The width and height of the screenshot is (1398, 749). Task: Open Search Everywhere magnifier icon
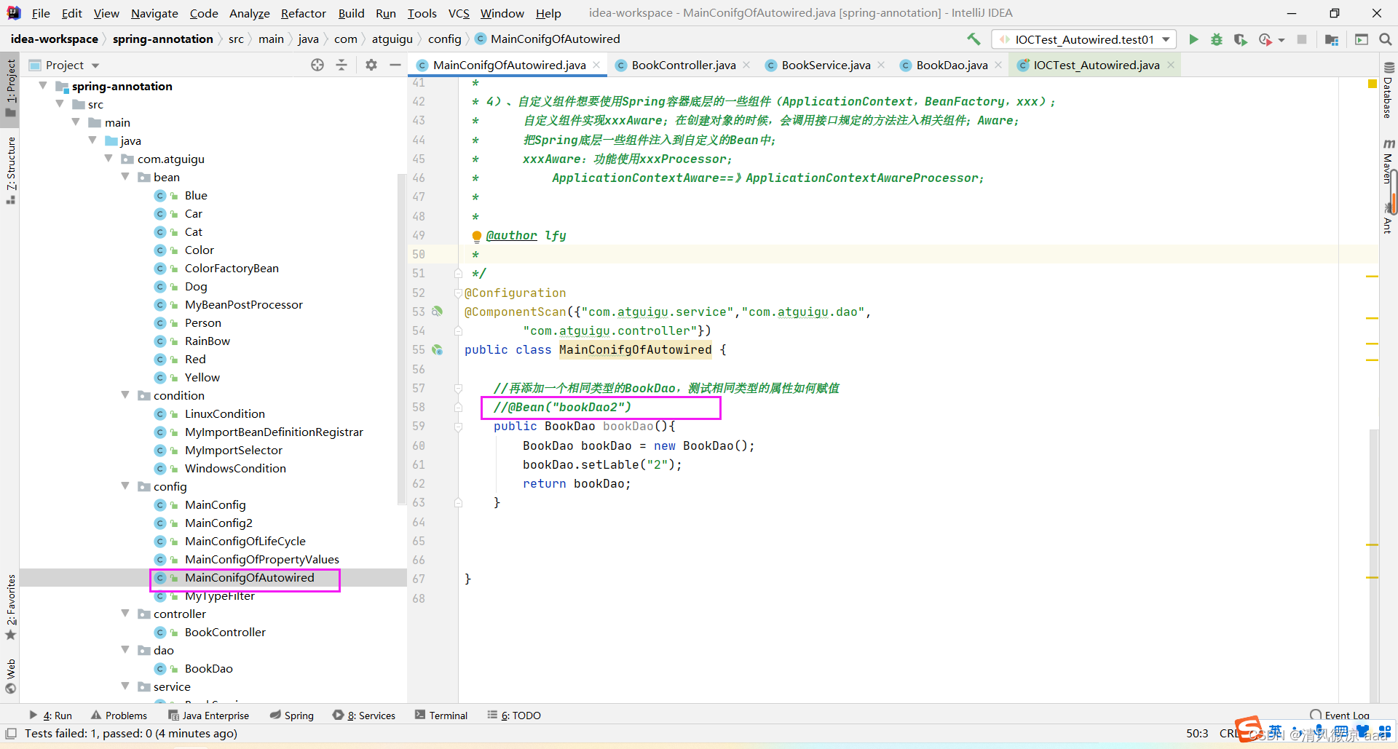1385,39
